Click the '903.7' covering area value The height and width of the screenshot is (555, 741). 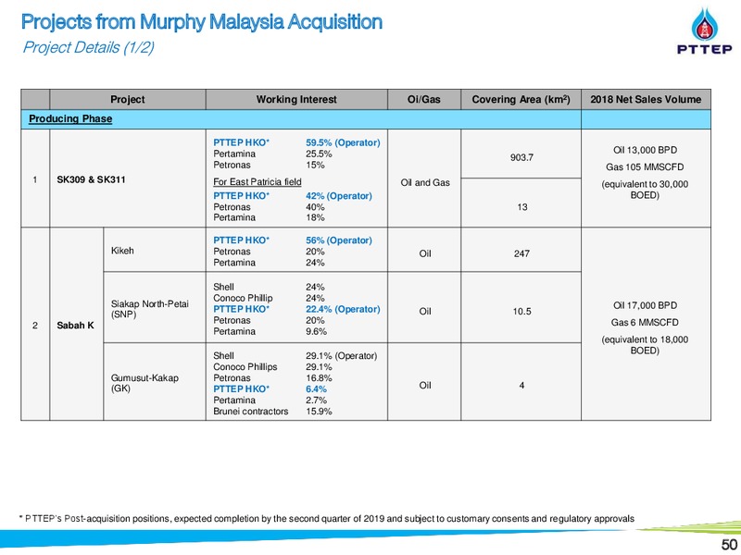(521, 157)
